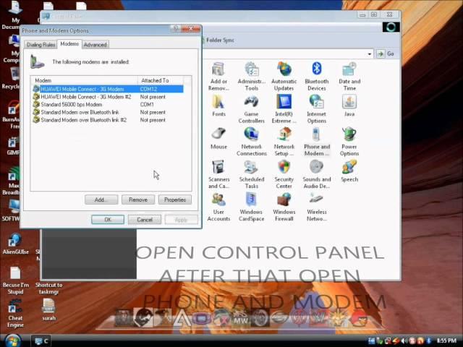Viewport: 463px width, 347px height.
Task: Open Wireless Network setup icon
Action: point(317,207)
